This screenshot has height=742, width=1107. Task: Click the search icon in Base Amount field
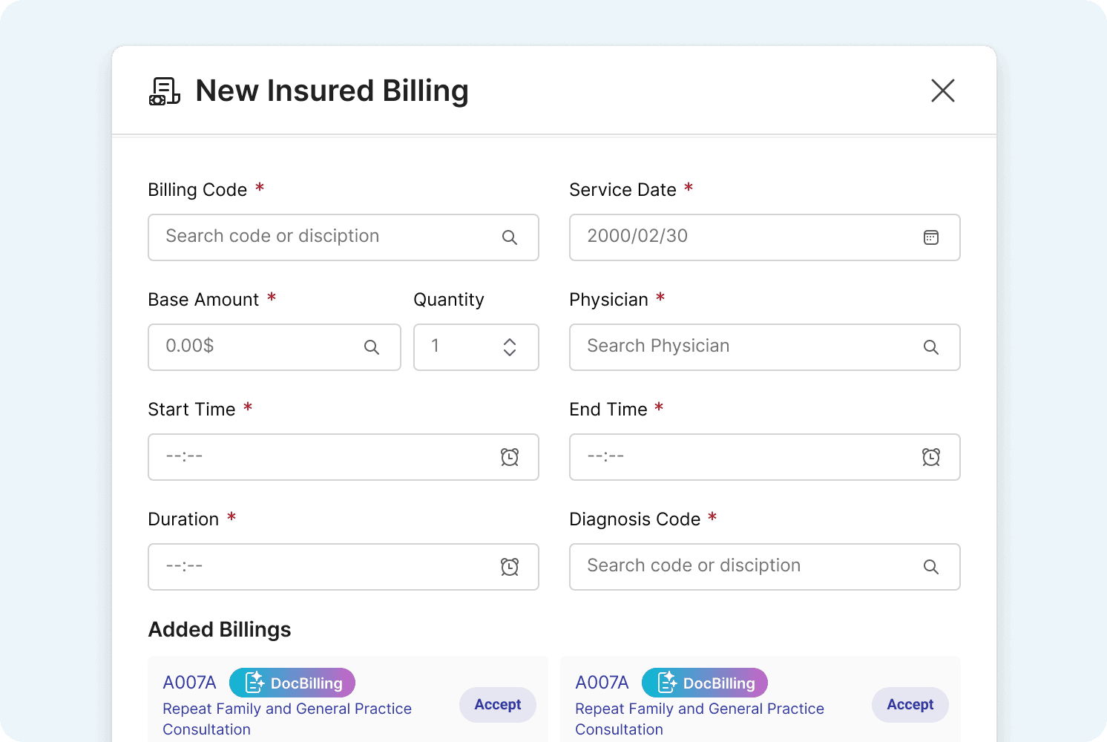[x=371, y=347]
